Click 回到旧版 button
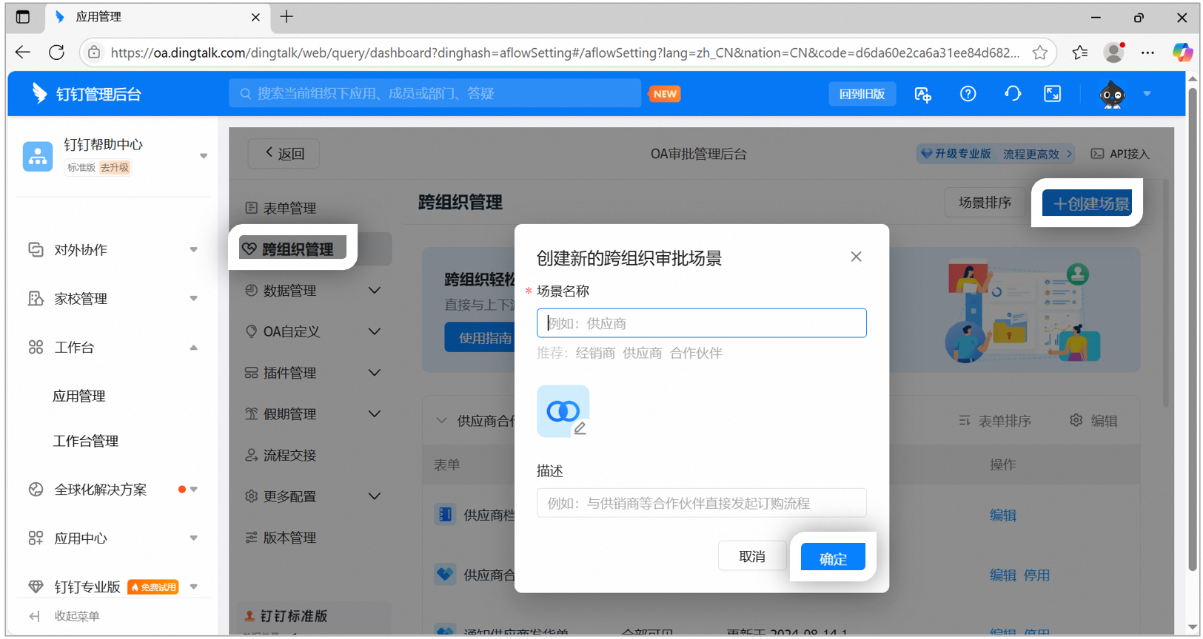Viewport: 1203px width, 639px height. (862, 94)
